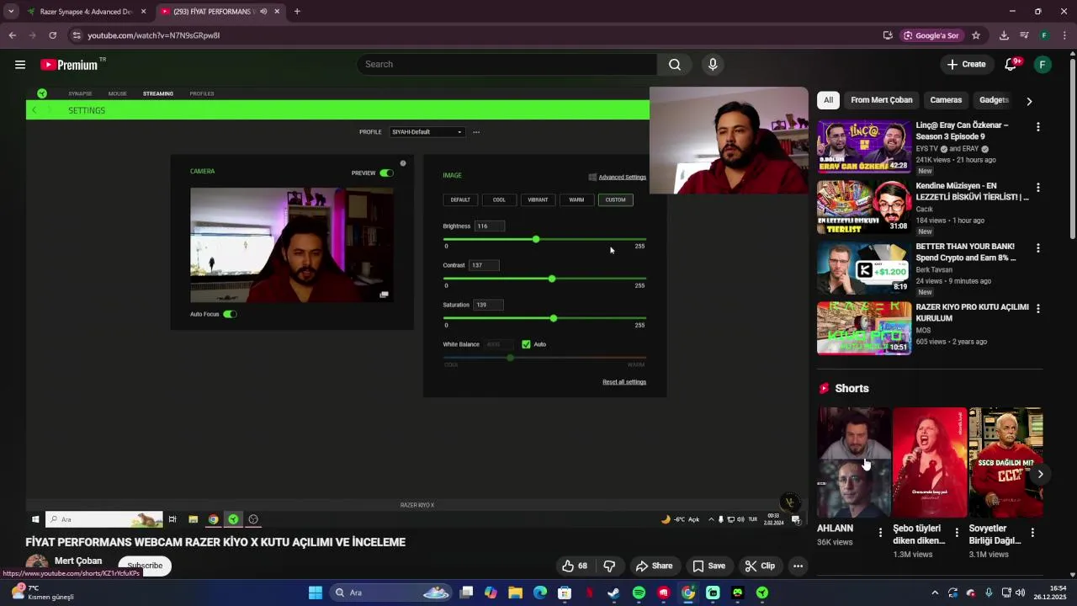
Task: Start voice search with the microphone
Action: point(713,65)
